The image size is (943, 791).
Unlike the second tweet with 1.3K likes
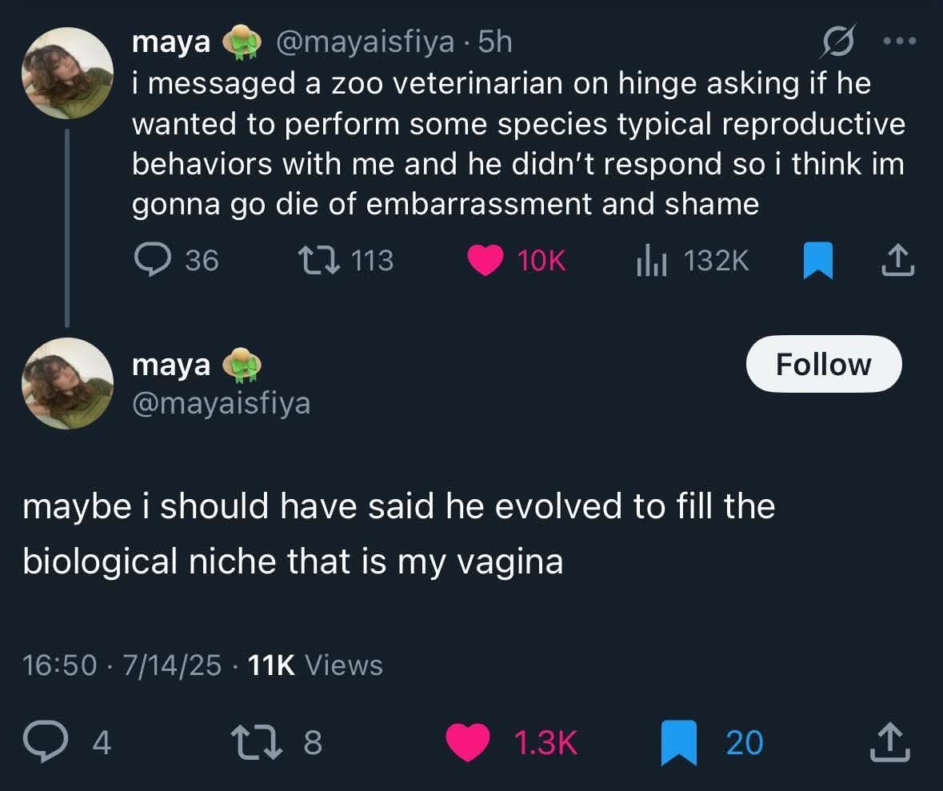[x=467, y=741]
